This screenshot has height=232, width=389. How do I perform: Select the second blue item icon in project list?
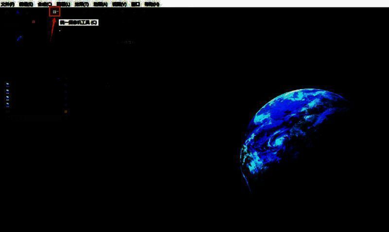(x=7, y=91)
